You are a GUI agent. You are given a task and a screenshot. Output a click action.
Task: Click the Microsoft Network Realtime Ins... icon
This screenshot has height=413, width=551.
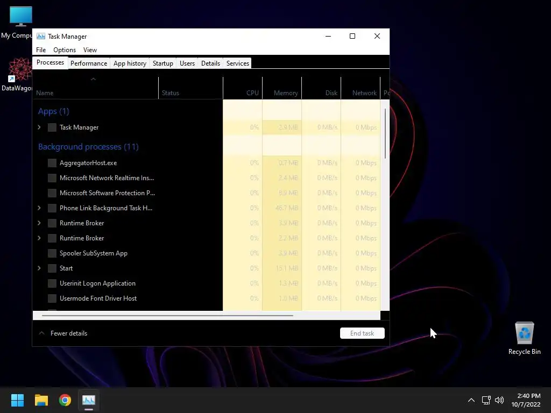(52, 178)
